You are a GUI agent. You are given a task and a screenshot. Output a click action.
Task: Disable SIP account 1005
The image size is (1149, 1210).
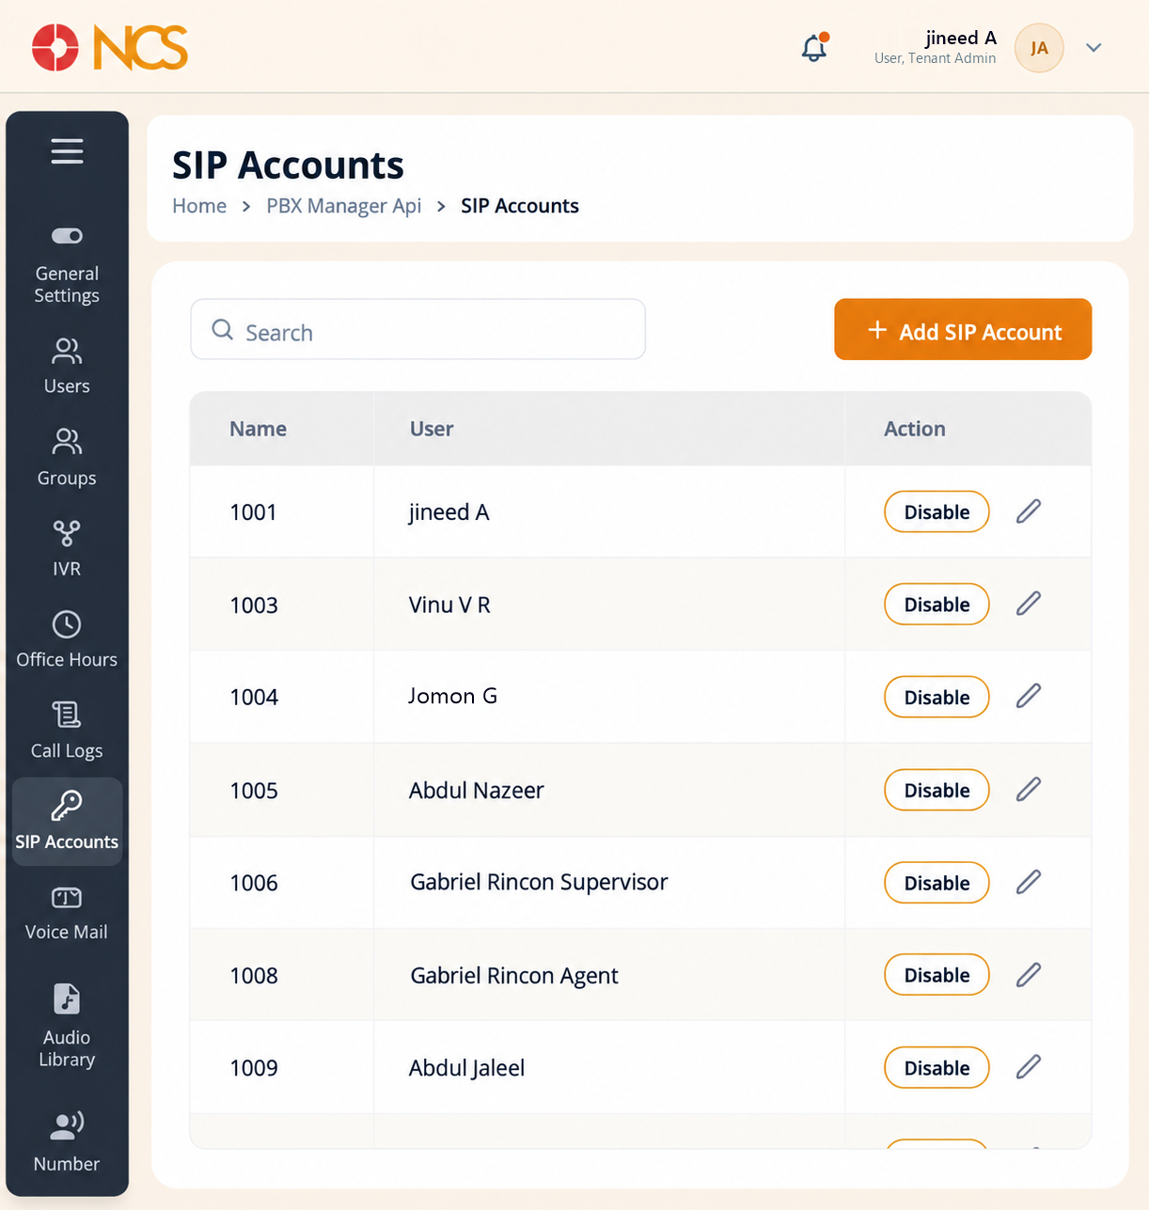pos(937,790)
